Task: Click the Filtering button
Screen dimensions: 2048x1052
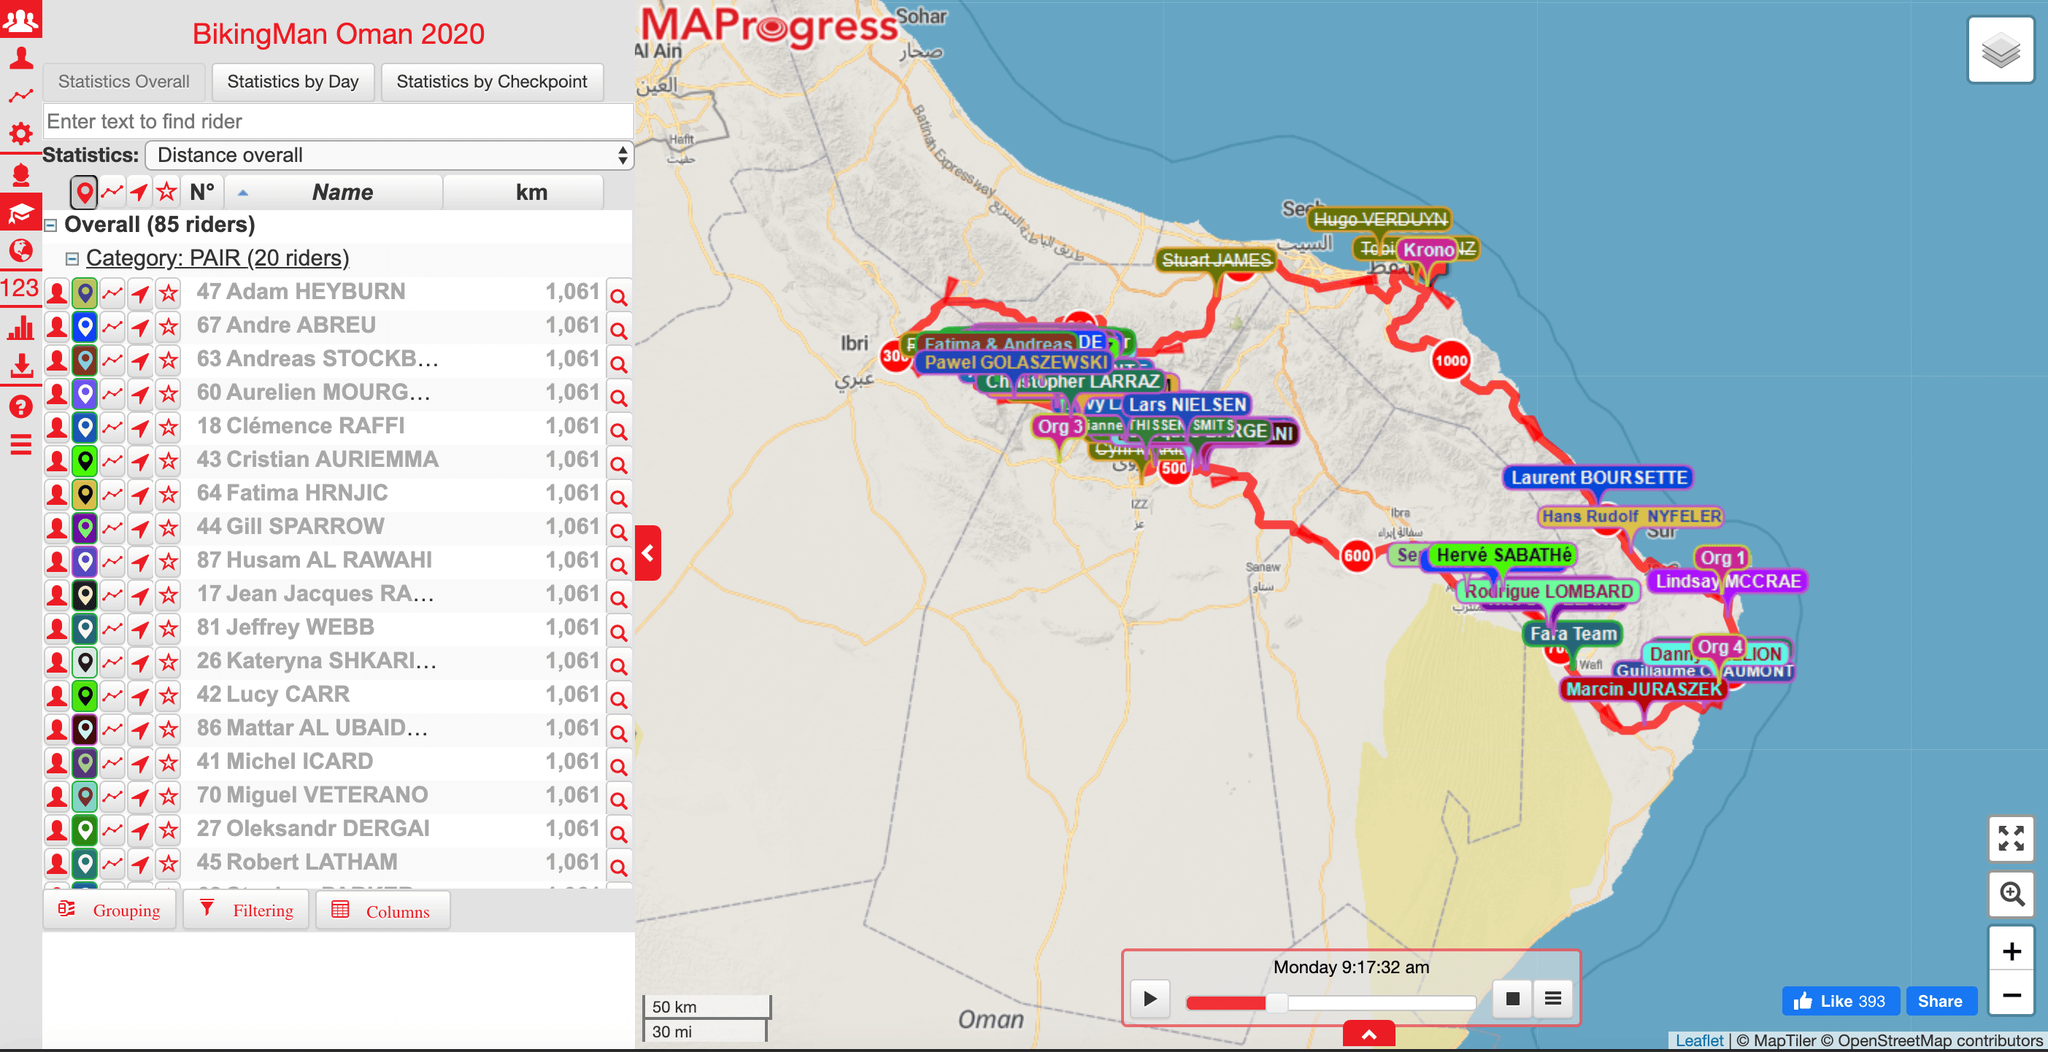Action: click(247, 910)
